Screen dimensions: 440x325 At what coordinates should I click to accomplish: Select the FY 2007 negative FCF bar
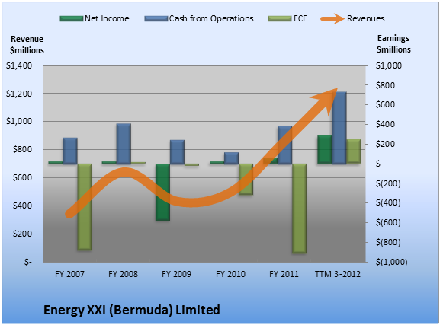click(85, 207)
